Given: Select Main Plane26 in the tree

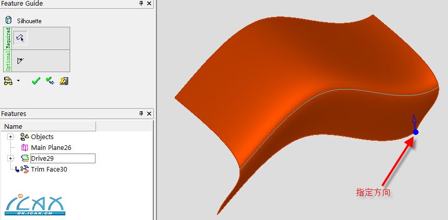Looking at the screenshot, I should pos(51,148).
